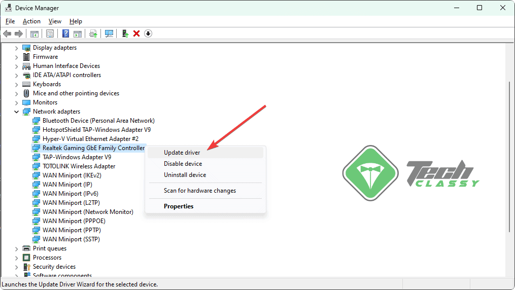
Task: Click the Forward arrow toolbar icon
Action: point(19,33)
